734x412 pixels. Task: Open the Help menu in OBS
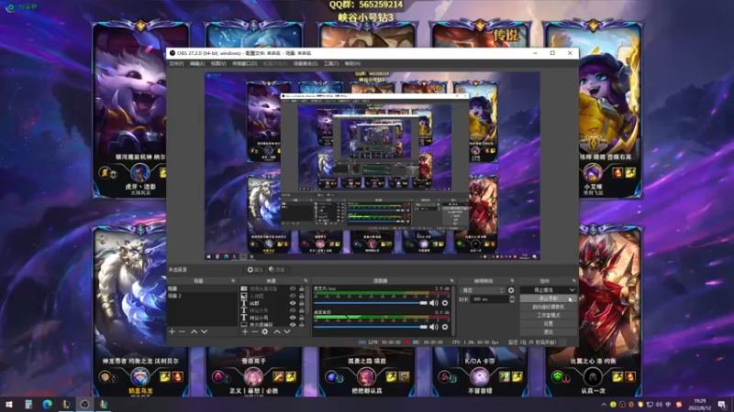[352, 63]
